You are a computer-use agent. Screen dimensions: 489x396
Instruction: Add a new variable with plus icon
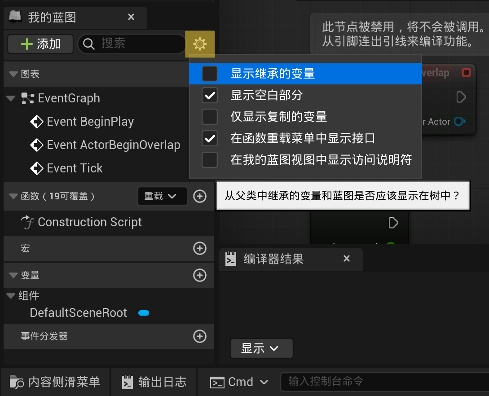click(200, 275)
